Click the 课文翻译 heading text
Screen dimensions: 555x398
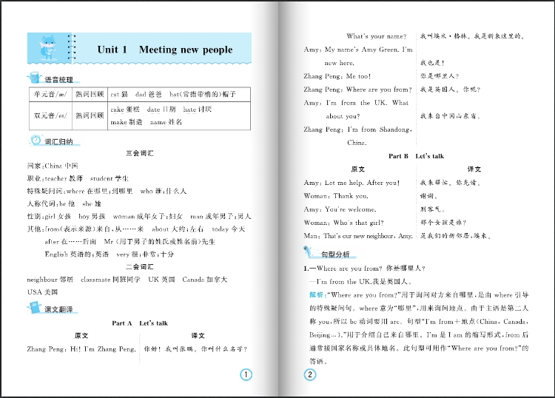[58, 309]
